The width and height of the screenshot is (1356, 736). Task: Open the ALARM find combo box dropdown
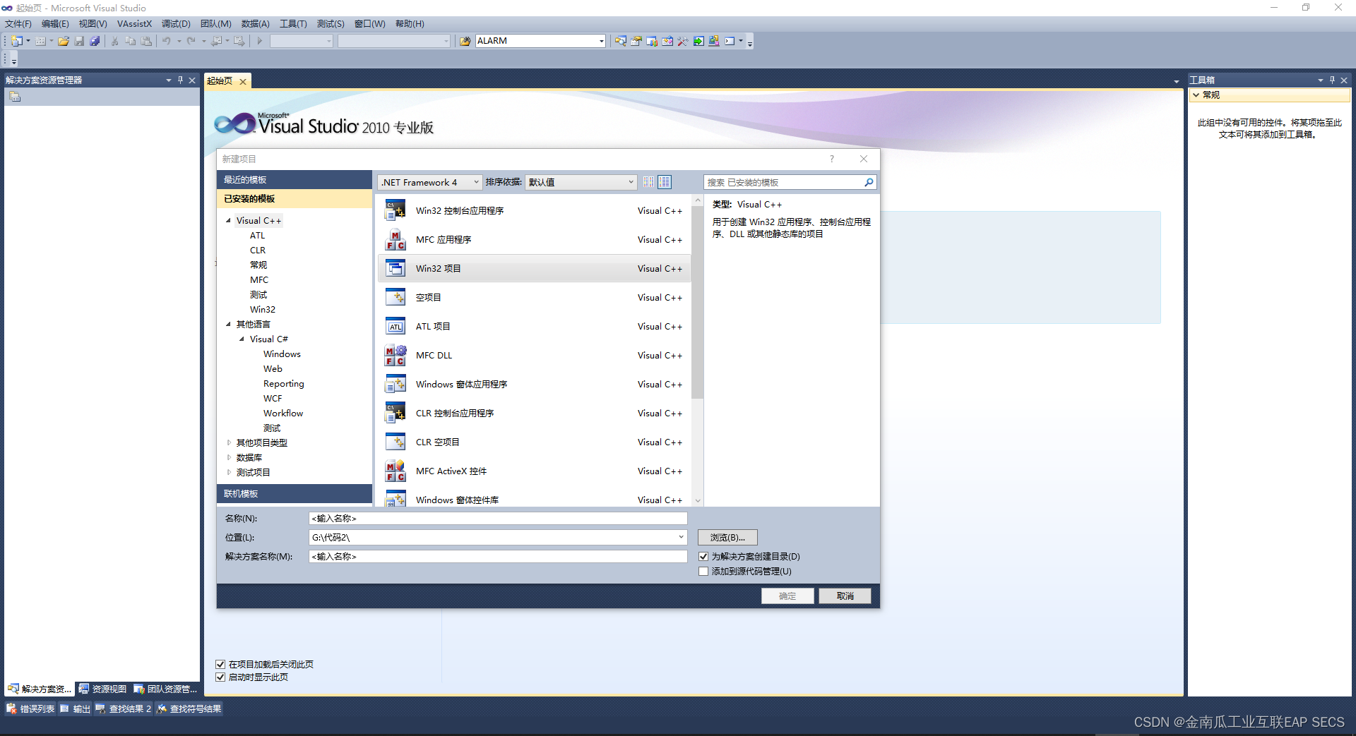point(601,41)
